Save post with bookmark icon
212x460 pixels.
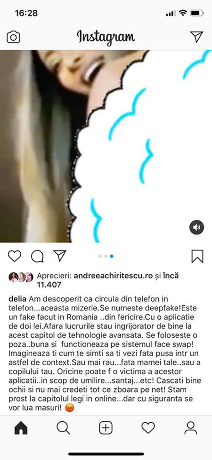point(197,256)
